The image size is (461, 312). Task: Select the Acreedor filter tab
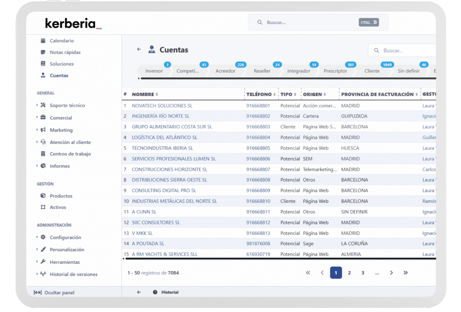[225, 71]
